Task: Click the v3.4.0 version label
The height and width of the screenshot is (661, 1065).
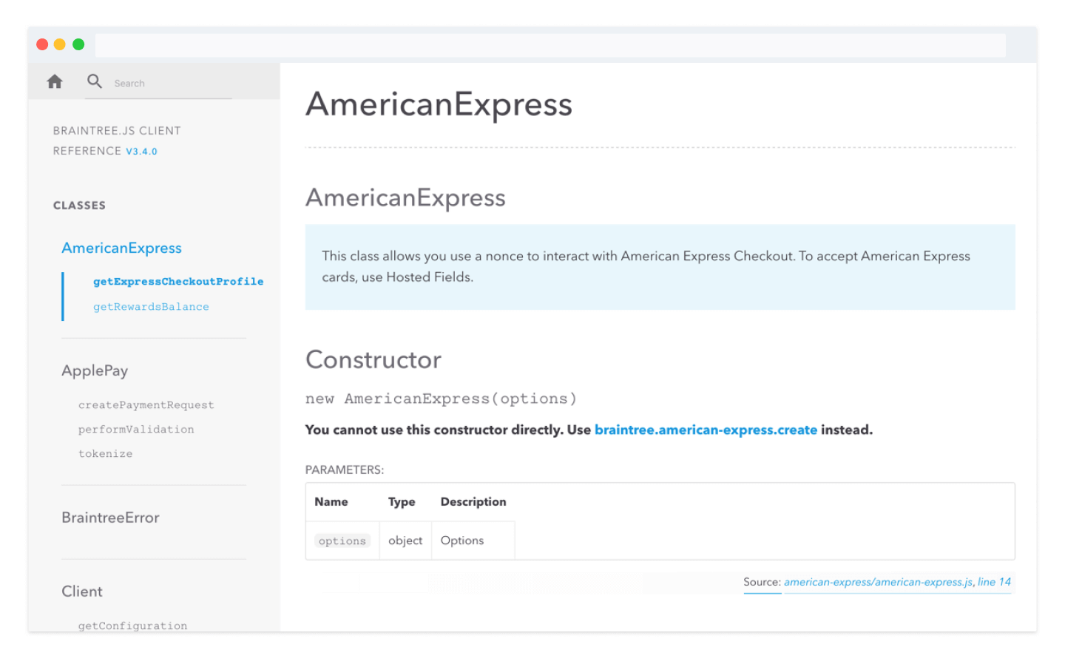Action: click(x=141, y=152)
